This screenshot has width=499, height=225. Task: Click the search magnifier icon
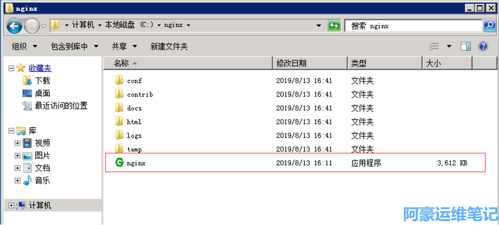(x=489, y=26)
